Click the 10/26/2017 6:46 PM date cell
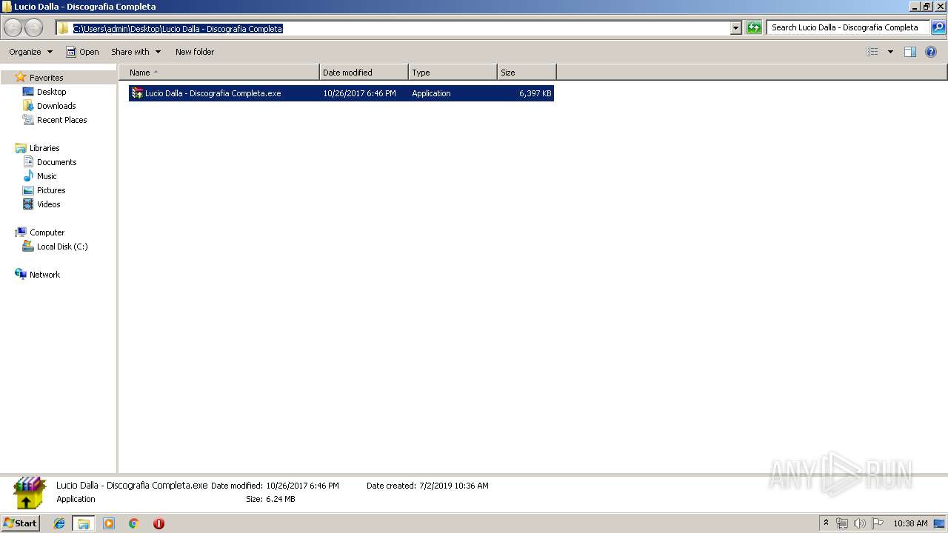The height and width of the screenshot is (533, 948). pos(359,93)
